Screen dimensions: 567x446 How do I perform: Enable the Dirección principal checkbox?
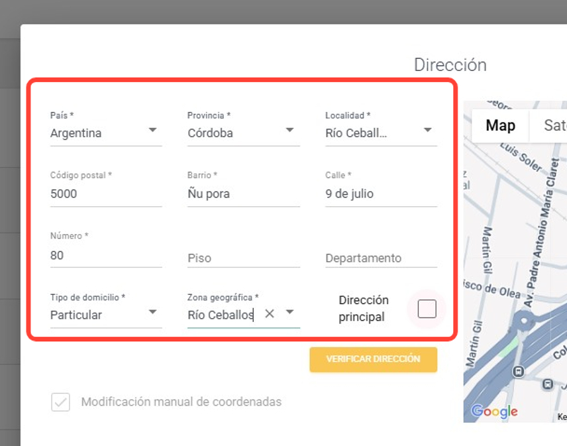click(427, 309)
